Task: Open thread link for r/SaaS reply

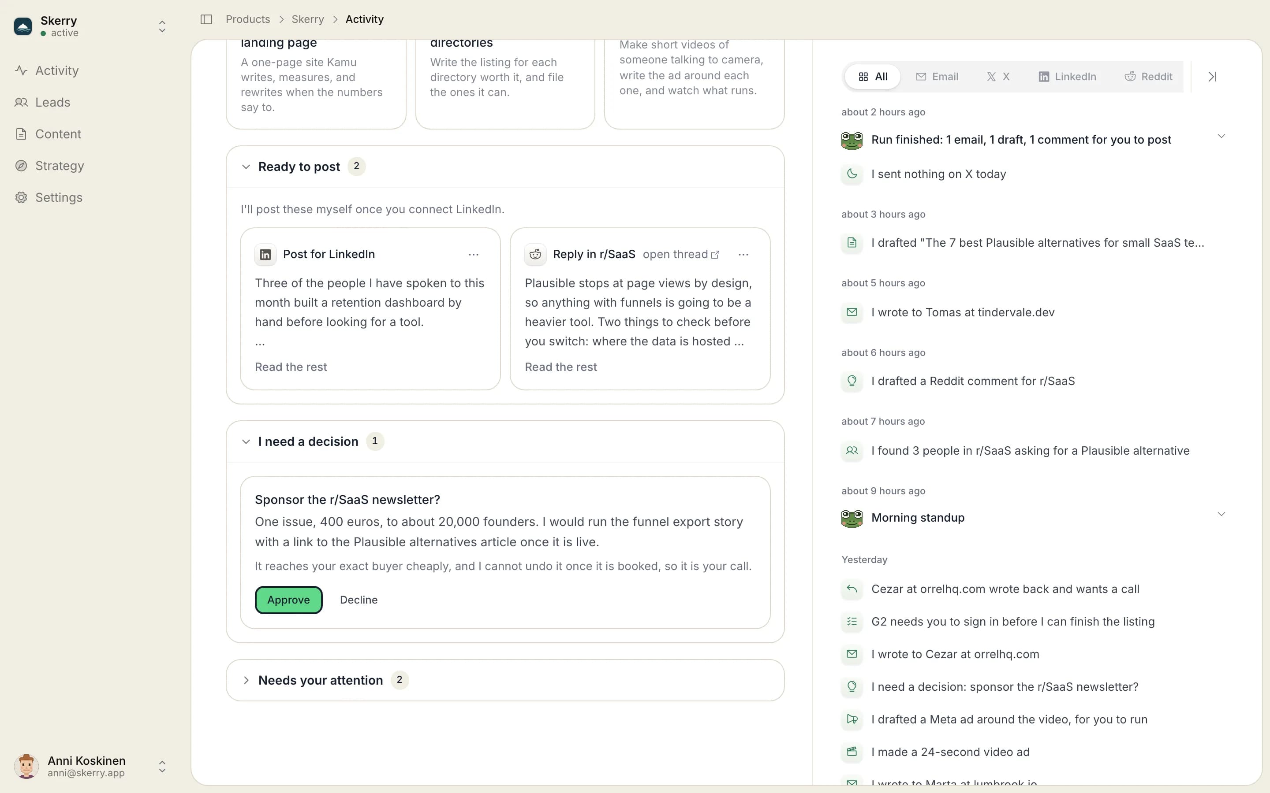Action: click(681, 254)
